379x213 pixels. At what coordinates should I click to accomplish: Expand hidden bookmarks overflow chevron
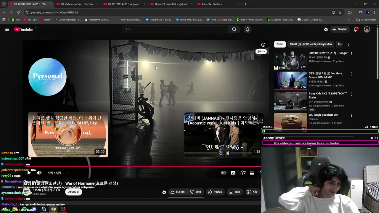pos(349,20)
